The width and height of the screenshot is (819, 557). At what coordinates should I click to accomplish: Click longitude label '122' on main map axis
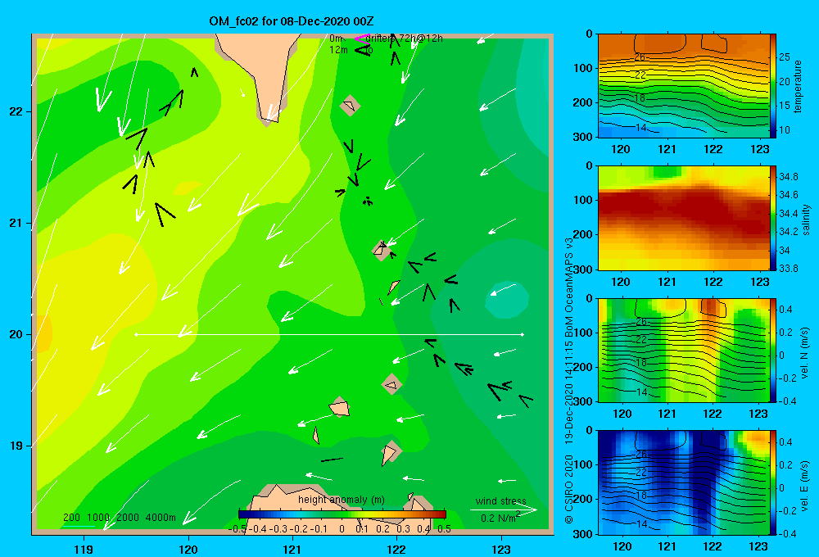[x=396, y=549]
